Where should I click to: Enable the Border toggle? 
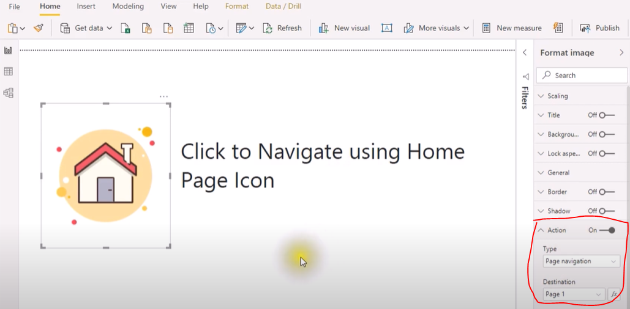pos(607,192)
